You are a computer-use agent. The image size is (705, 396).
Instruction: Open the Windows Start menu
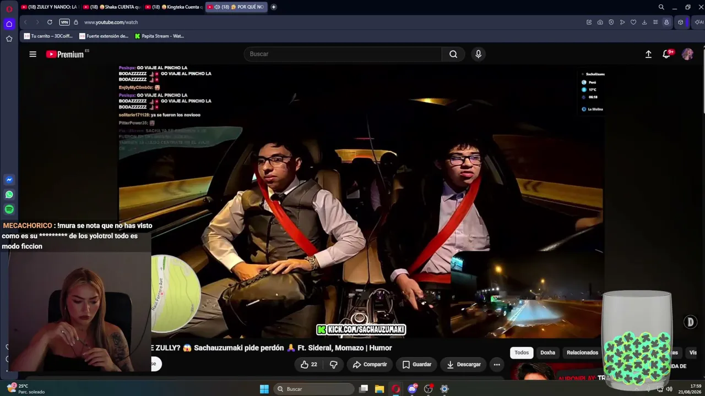pos(264,389)
